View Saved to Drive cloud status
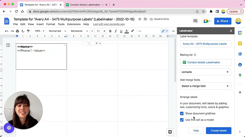The width and height of the screenshot is (245, 137). pyautogui.click(x=159, y=19)
